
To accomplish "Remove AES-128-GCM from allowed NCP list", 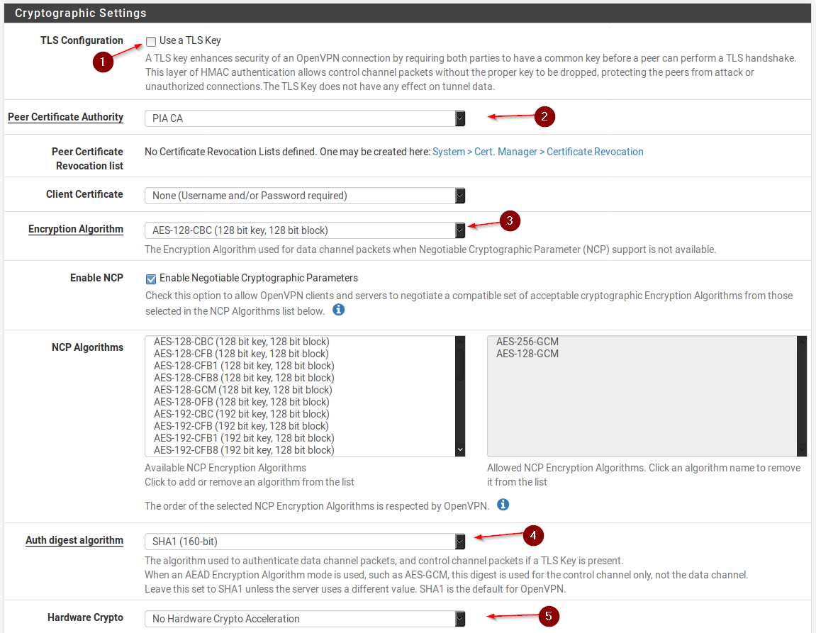I will [527, 354].
